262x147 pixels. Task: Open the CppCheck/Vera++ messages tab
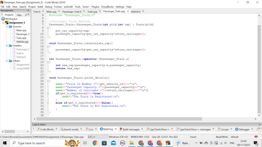[x=195, y=129]
